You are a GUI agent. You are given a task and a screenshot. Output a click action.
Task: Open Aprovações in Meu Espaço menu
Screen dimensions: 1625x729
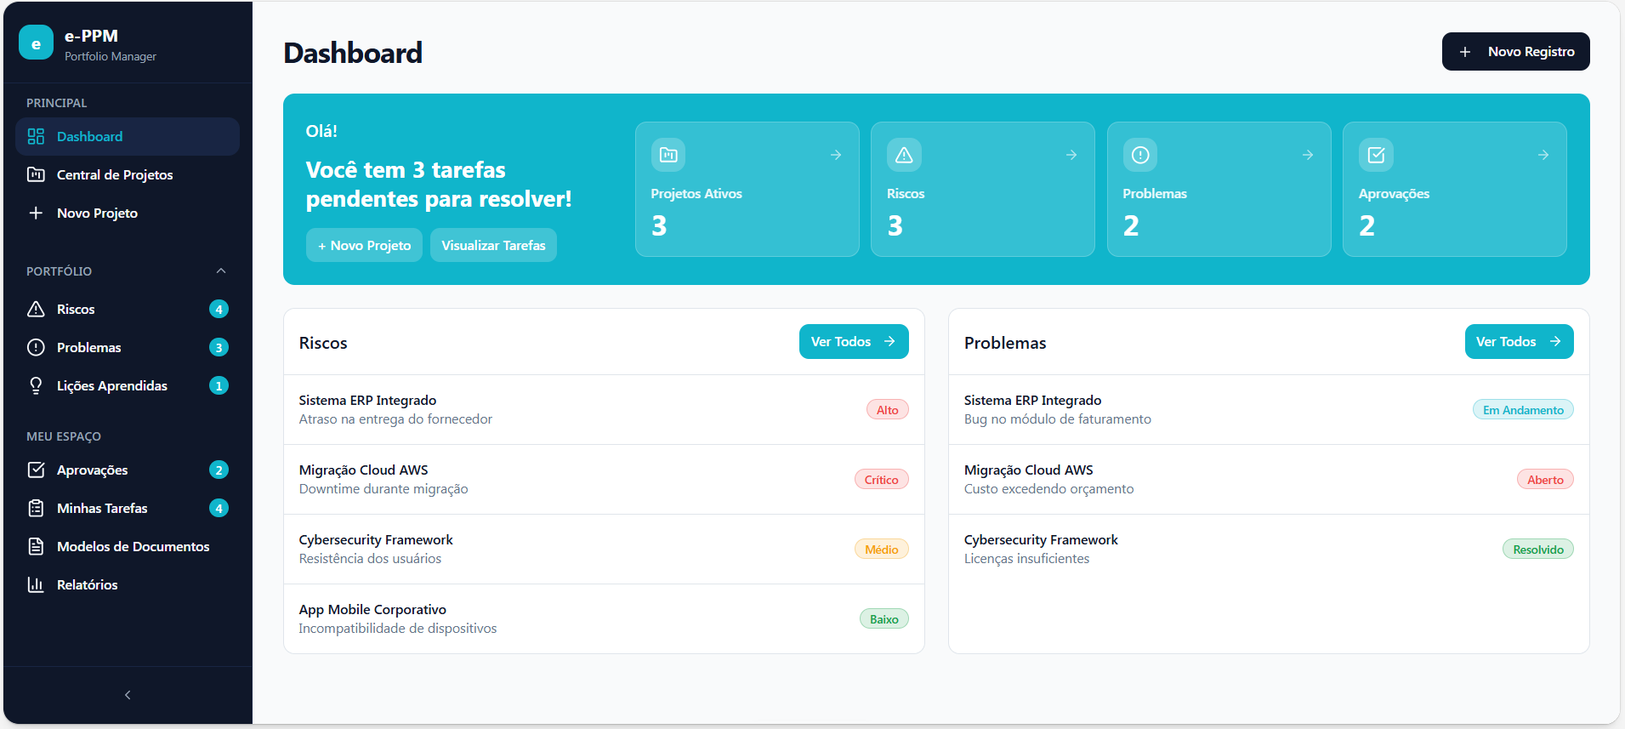coord(128,470)
